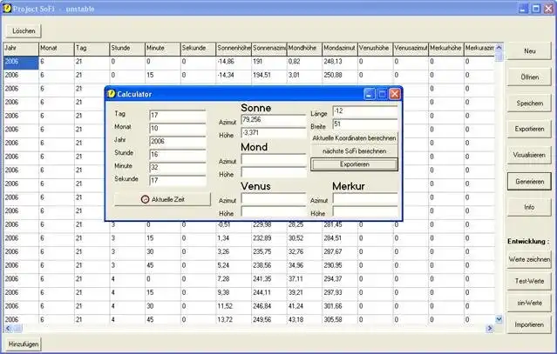Open the Info dialog

tap(529, 207)
